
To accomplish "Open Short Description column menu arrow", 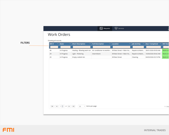I will (x=90, y=44).
